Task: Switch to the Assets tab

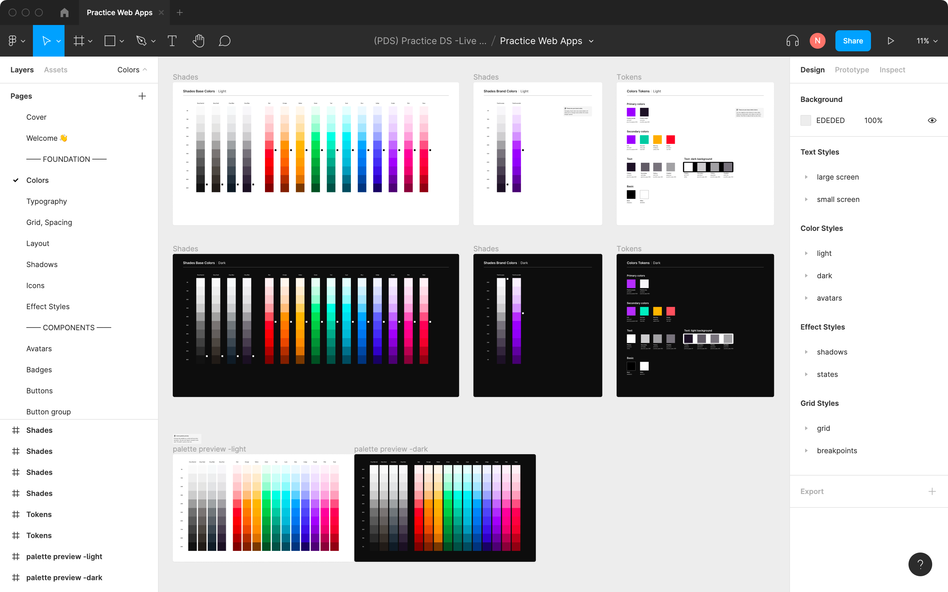Action: (55, 70)
